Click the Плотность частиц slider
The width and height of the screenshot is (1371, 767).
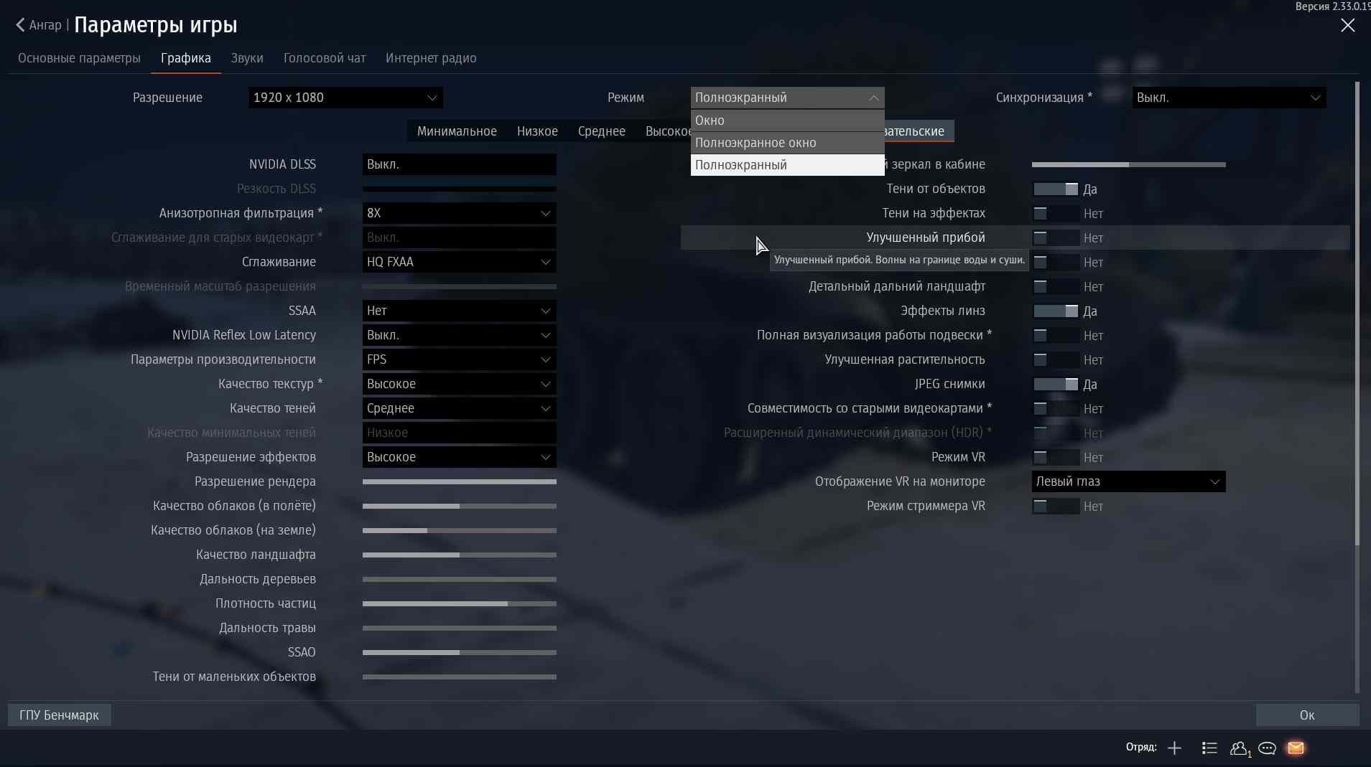tap(459, 604)
